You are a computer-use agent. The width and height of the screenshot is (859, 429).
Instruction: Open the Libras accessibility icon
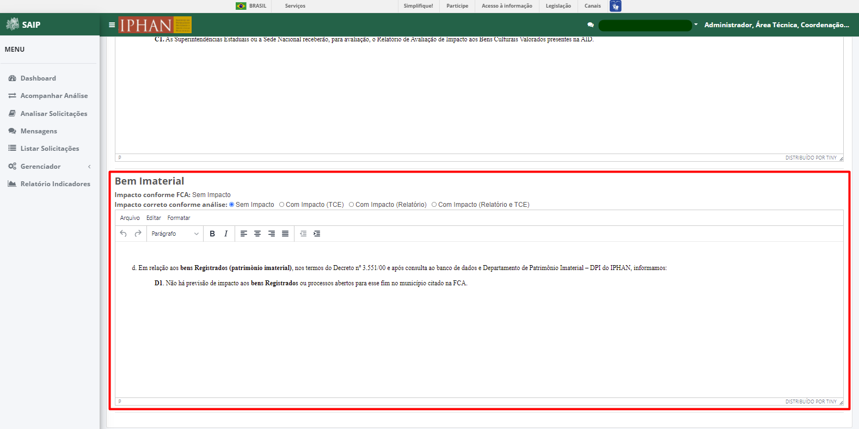pos(615,6)
